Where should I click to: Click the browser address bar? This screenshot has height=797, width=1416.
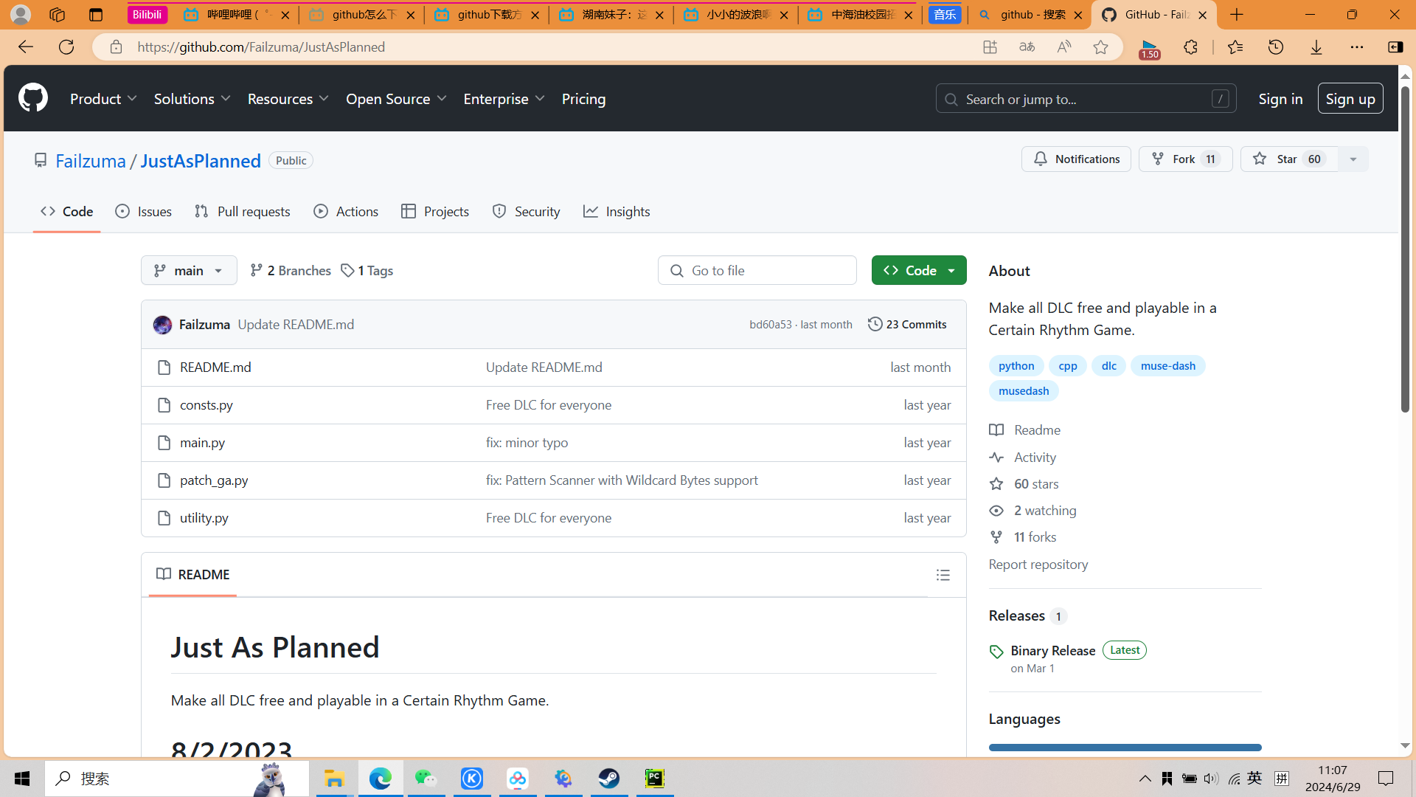(546, 47)
